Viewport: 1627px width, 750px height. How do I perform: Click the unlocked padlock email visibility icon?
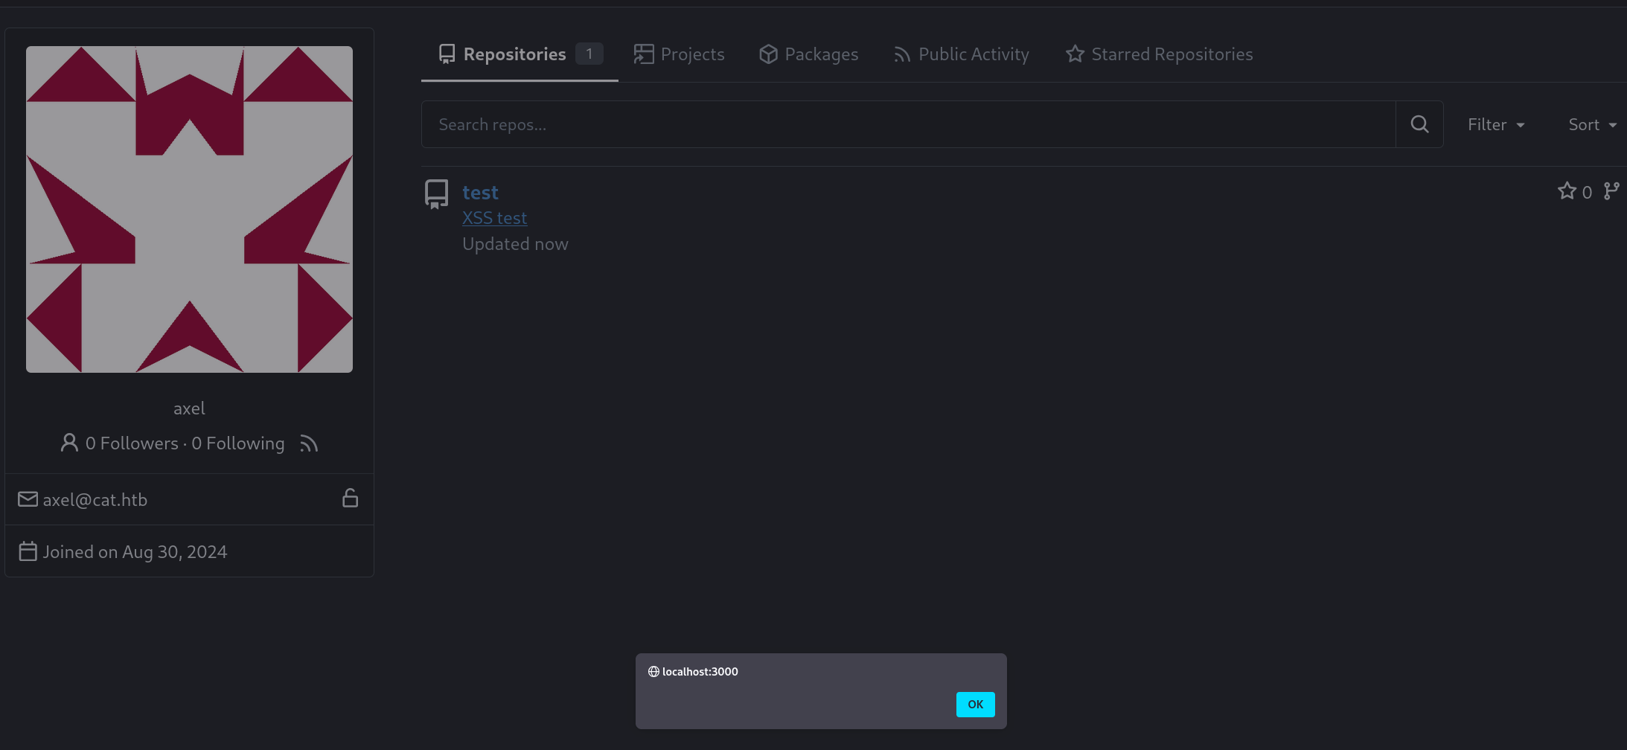pyautogui.click(x=350, y=498)
